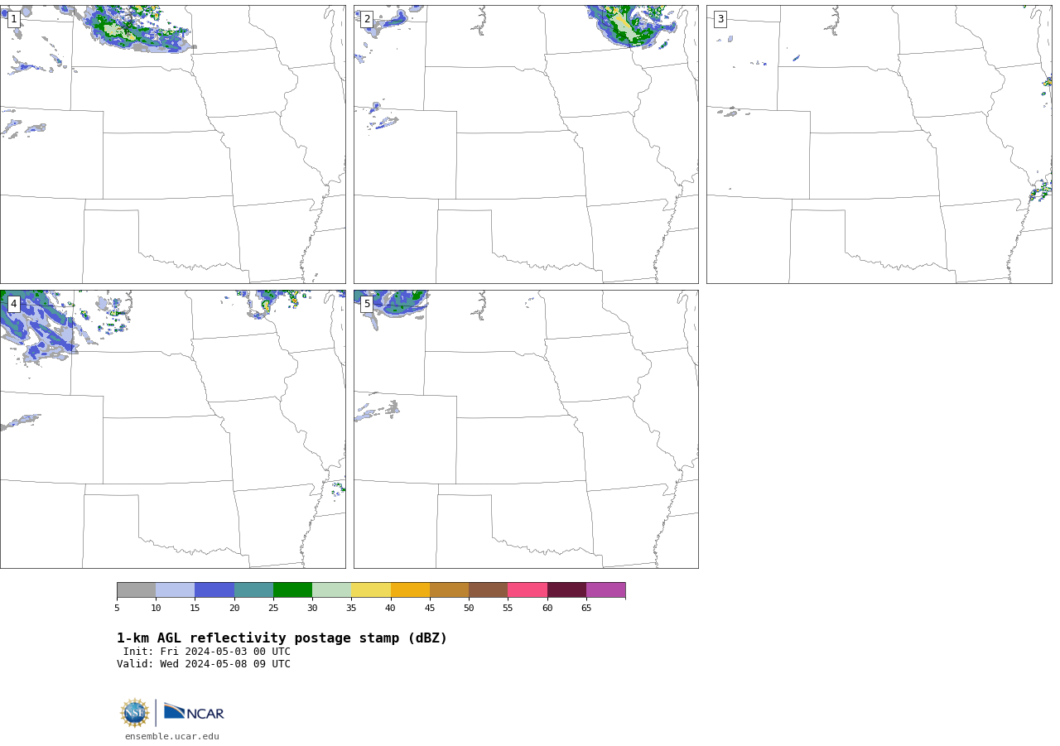The image size is (1060, 746).
Task: Click the NCAR logo
Action: point(194,712)
